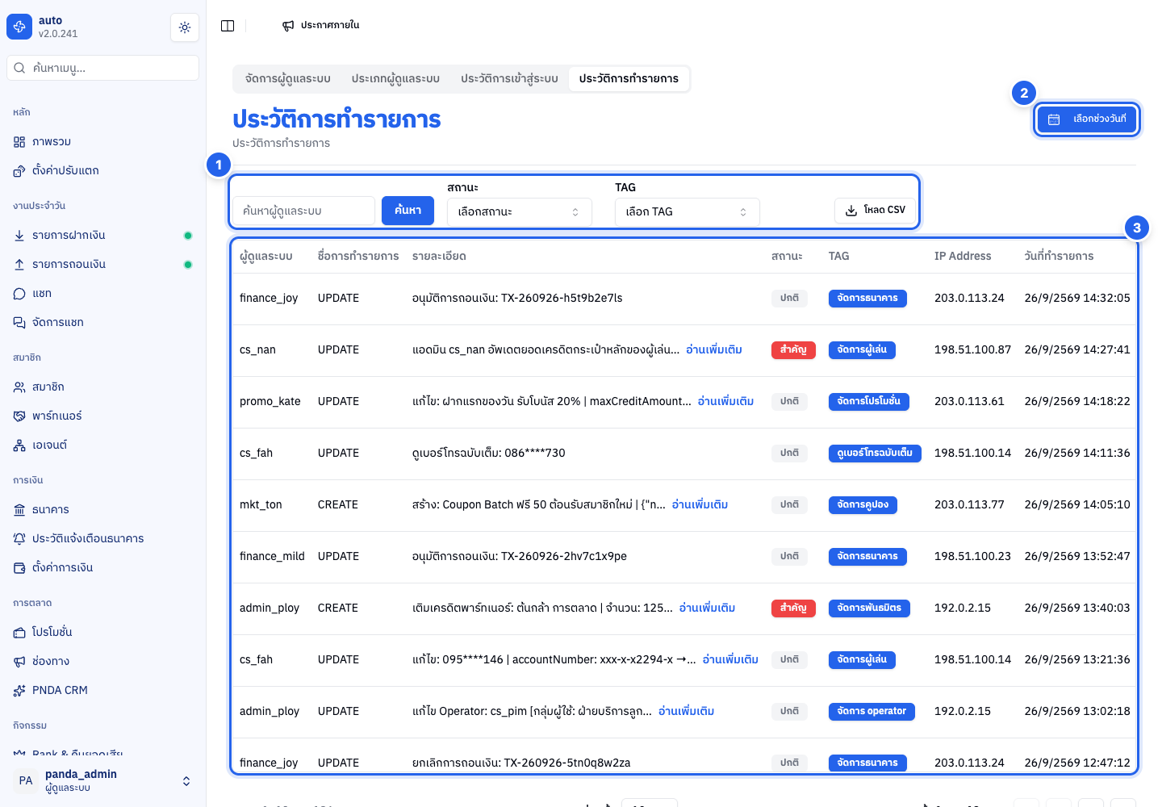The height and width of the screenshot is (807, 1162).
Task: Click จัดการพันธมิตร tag badge
Action: coord(869,608)
